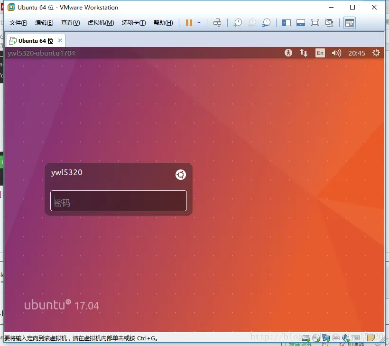Open the snapshot manager wrench-clock icon
The image size is (389, 346).
[x=267, y=23]
